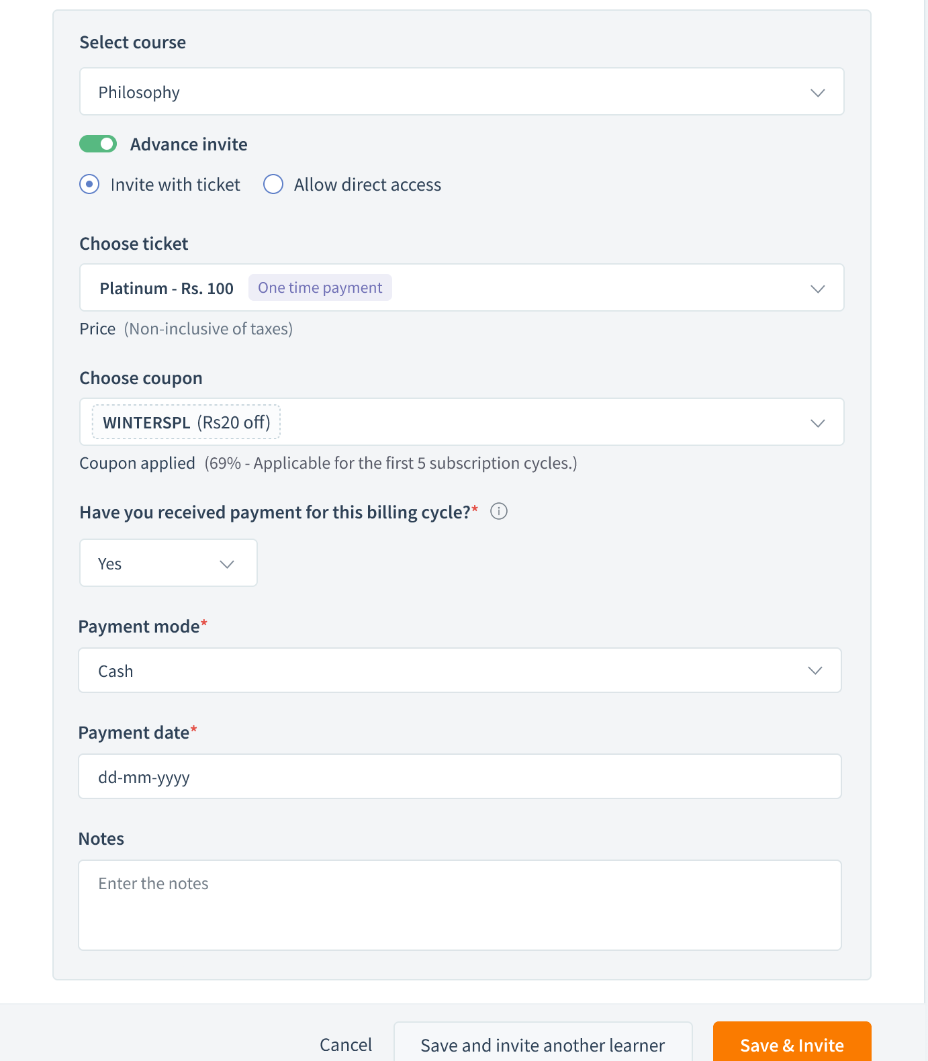Image resolution: width=928 pixels, height=1061 pixels.
Task: Focus the Notes text area
Action: tap(459, 905)
